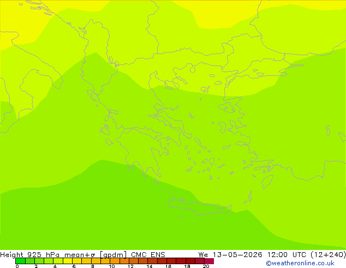This screenshot has height=268, width=346.
Task: Select the legend swatch starting at tick 2
Action: point(39,261)
